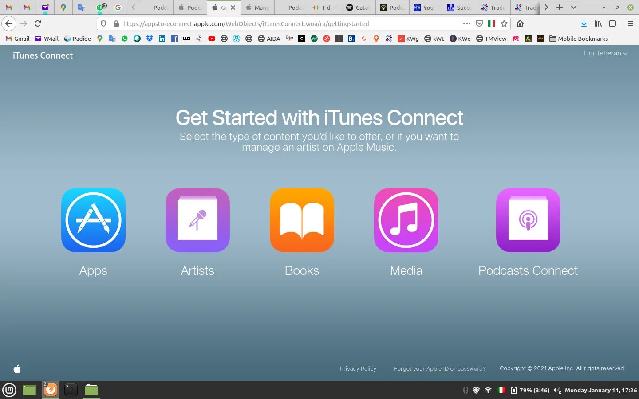Bookmark this page with the star icon
Viewport: 639px width, 399px height.
click(504, 23)
